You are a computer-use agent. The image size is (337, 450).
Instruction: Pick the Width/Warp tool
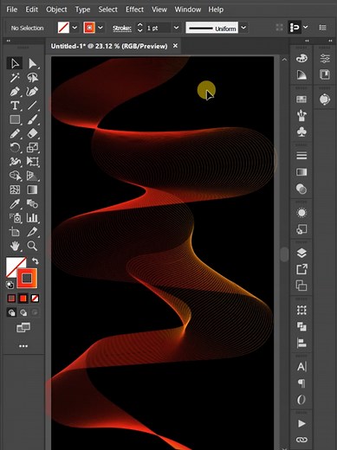[15, 162]
